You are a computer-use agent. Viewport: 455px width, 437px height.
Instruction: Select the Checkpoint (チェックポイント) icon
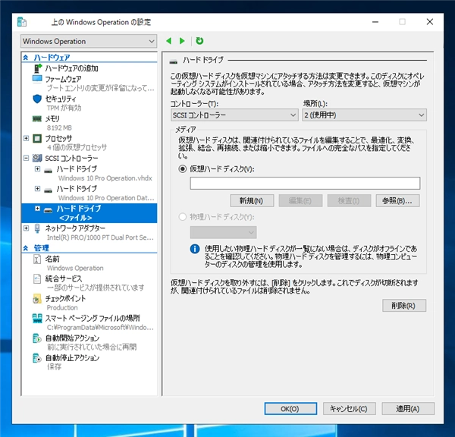point(37,299)
